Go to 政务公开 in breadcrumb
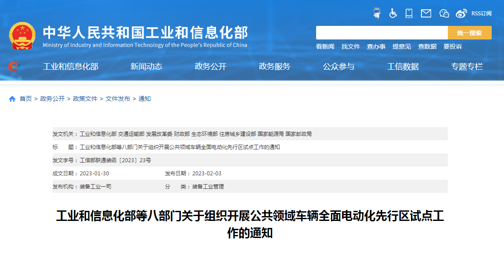Viewport: 504px width, 263px height. (52, 99)
